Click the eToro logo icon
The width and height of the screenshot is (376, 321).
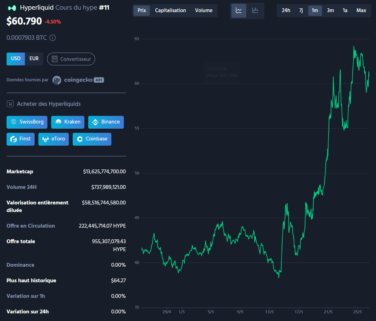click(45, 139)
